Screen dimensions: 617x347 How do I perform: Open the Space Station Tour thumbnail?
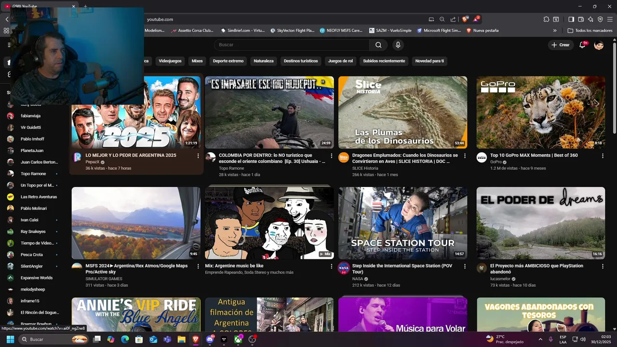[x=402, y=223]
